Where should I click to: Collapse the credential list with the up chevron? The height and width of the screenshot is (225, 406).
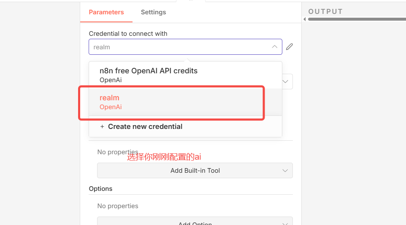pos(274,47)
